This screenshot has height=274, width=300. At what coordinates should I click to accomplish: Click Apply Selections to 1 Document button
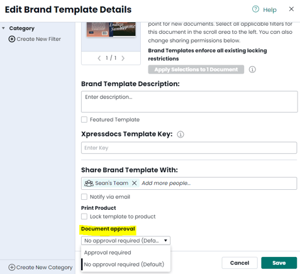(x=196, y=69)
